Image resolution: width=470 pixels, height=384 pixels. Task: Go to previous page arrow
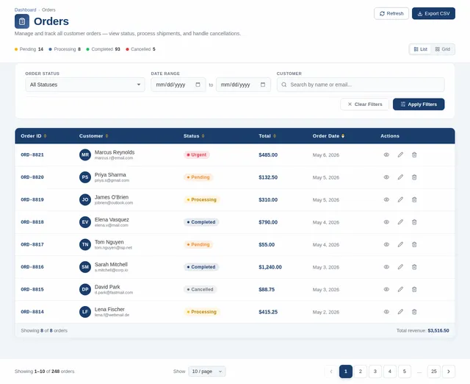coord(331,371)
